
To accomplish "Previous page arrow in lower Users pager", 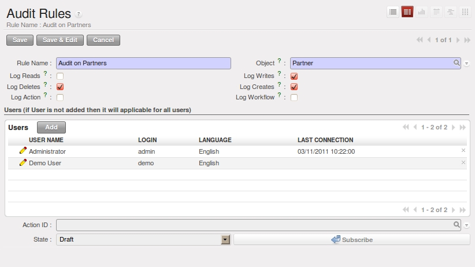I will [415, 210].
